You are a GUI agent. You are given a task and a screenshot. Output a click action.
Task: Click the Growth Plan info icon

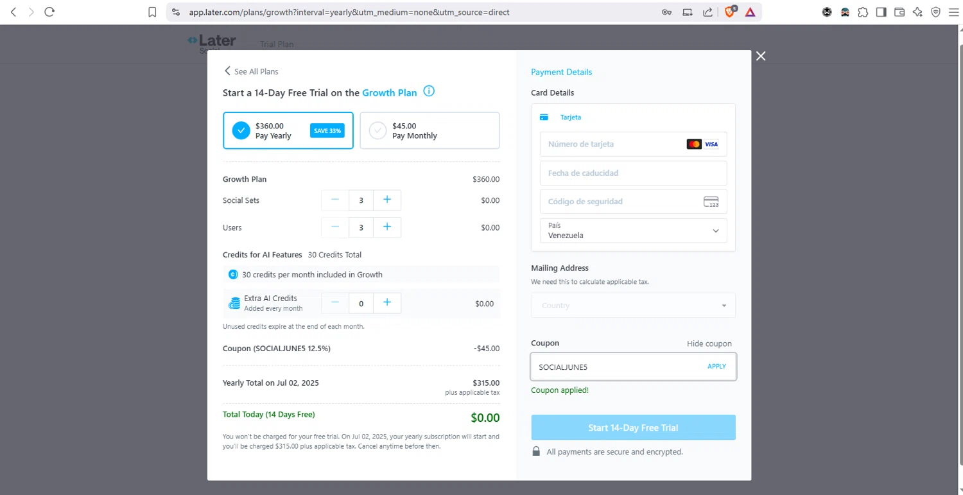(x=429, y=91)
